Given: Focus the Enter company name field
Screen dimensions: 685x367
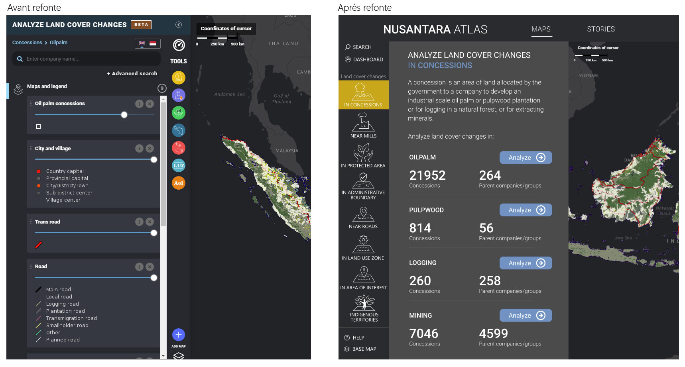Looking at the screenshot, I should (x=87, y=59).
